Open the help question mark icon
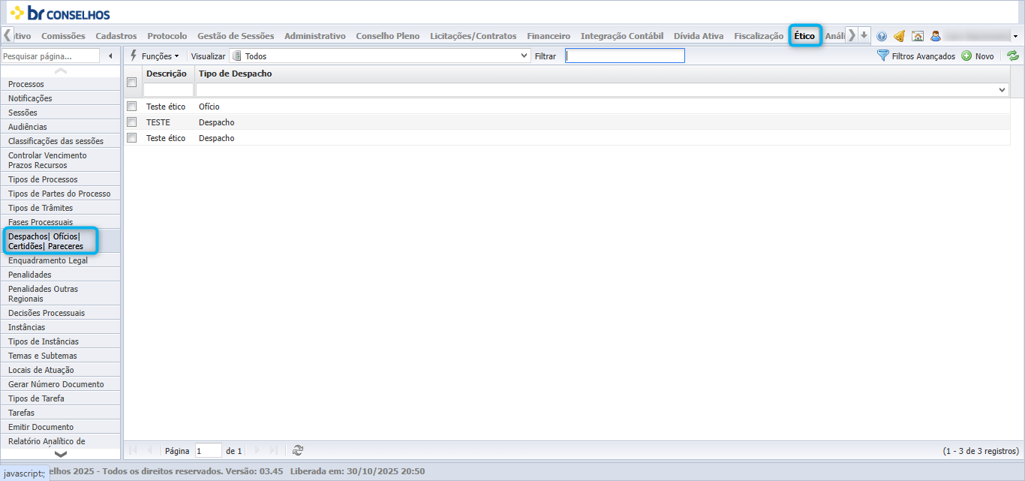Viewport: 1025px width, 481px height. coord(882,36)
